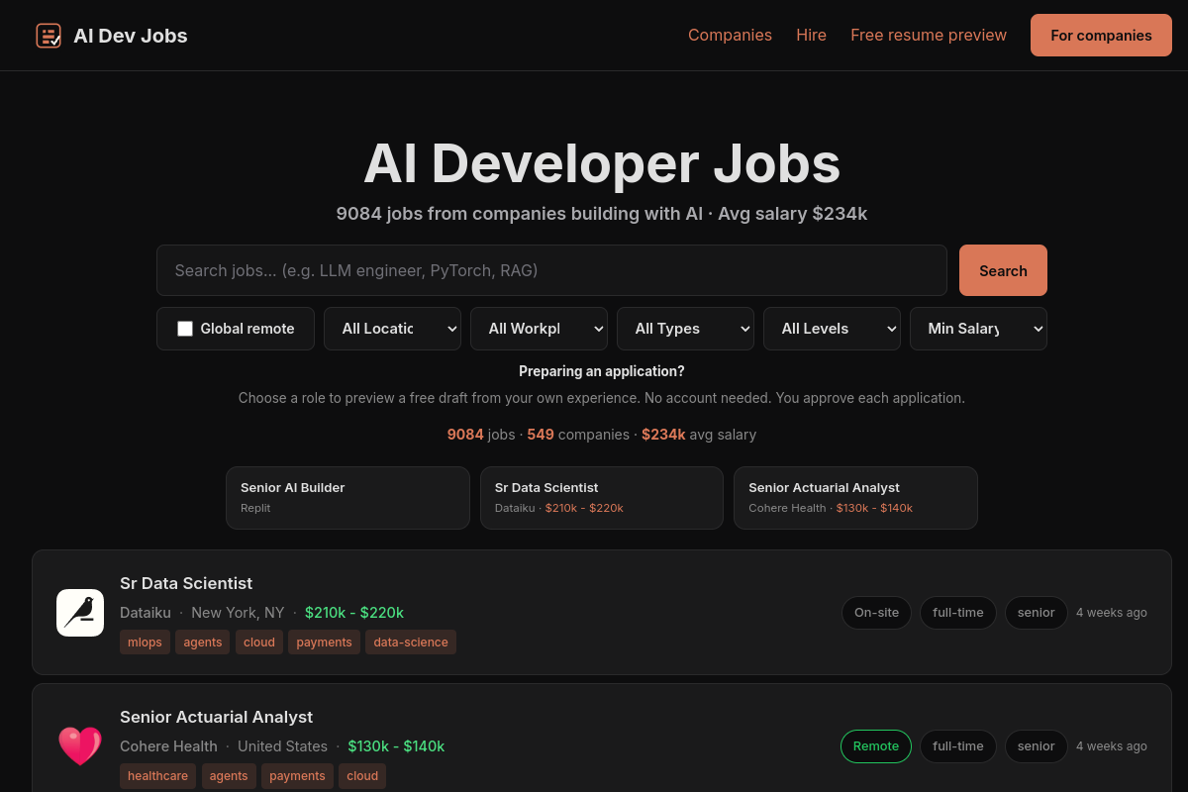Viewport: 1188px width, 792px height.
Task: Click the United States location text
Action: point(282,746)
